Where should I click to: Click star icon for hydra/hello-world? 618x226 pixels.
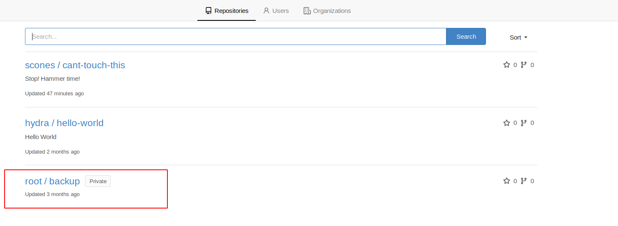[506, 123]
